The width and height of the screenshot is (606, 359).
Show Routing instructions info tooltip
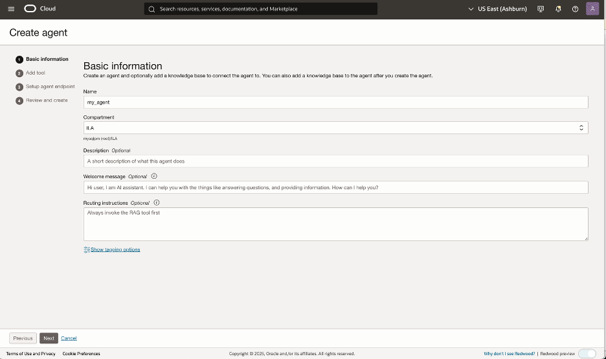point(157,202)
